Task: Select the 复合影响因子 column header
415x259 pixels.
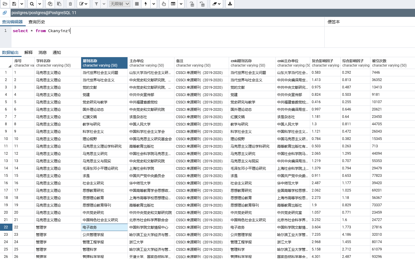Action: click(325, 63)
